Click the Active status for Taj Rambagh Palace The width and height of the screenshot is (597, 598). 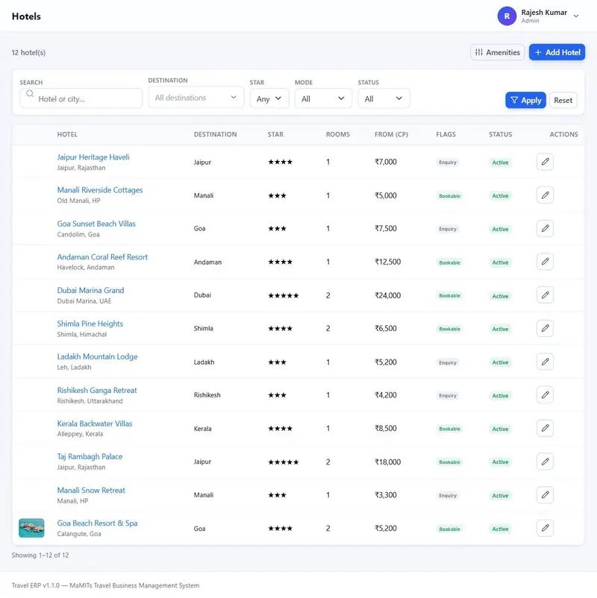(x=500, y=462)
